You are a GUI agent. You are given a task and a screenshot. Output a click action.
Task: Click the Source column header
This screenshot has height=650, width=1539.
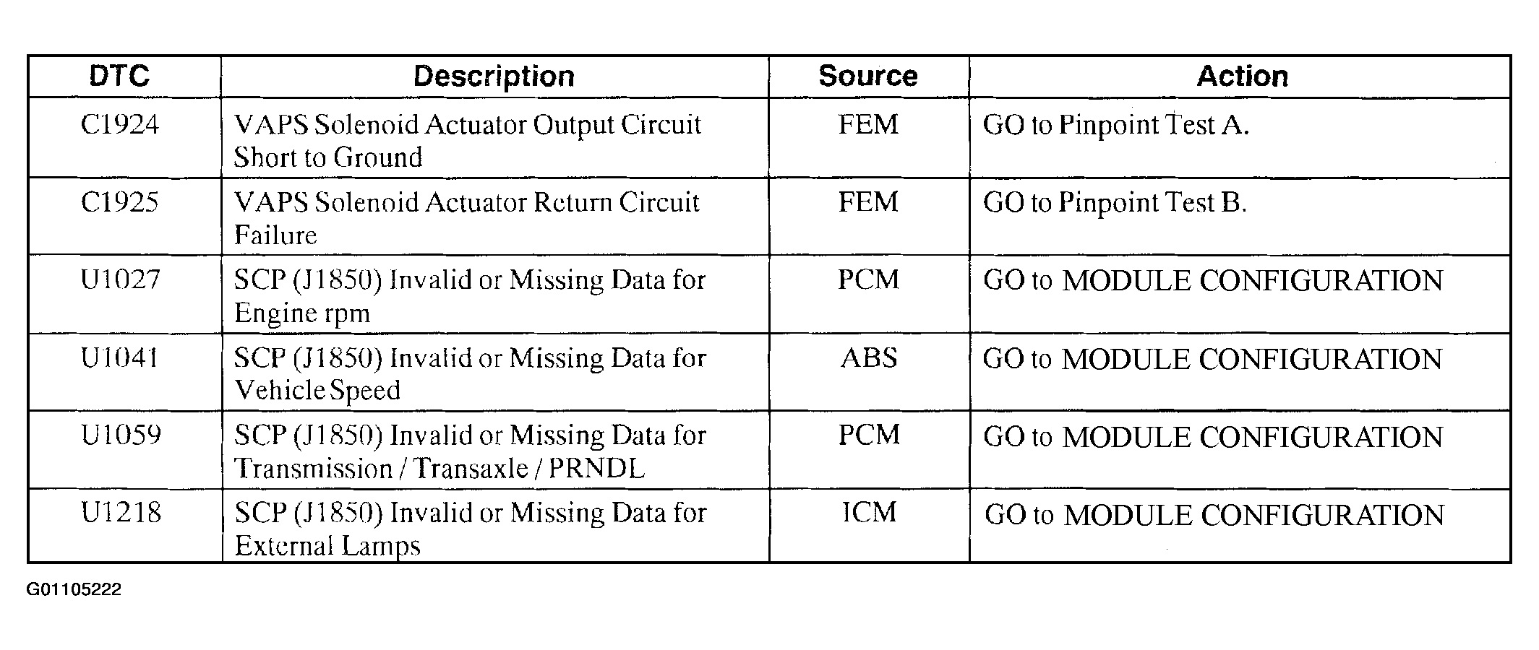pos(868,76)
